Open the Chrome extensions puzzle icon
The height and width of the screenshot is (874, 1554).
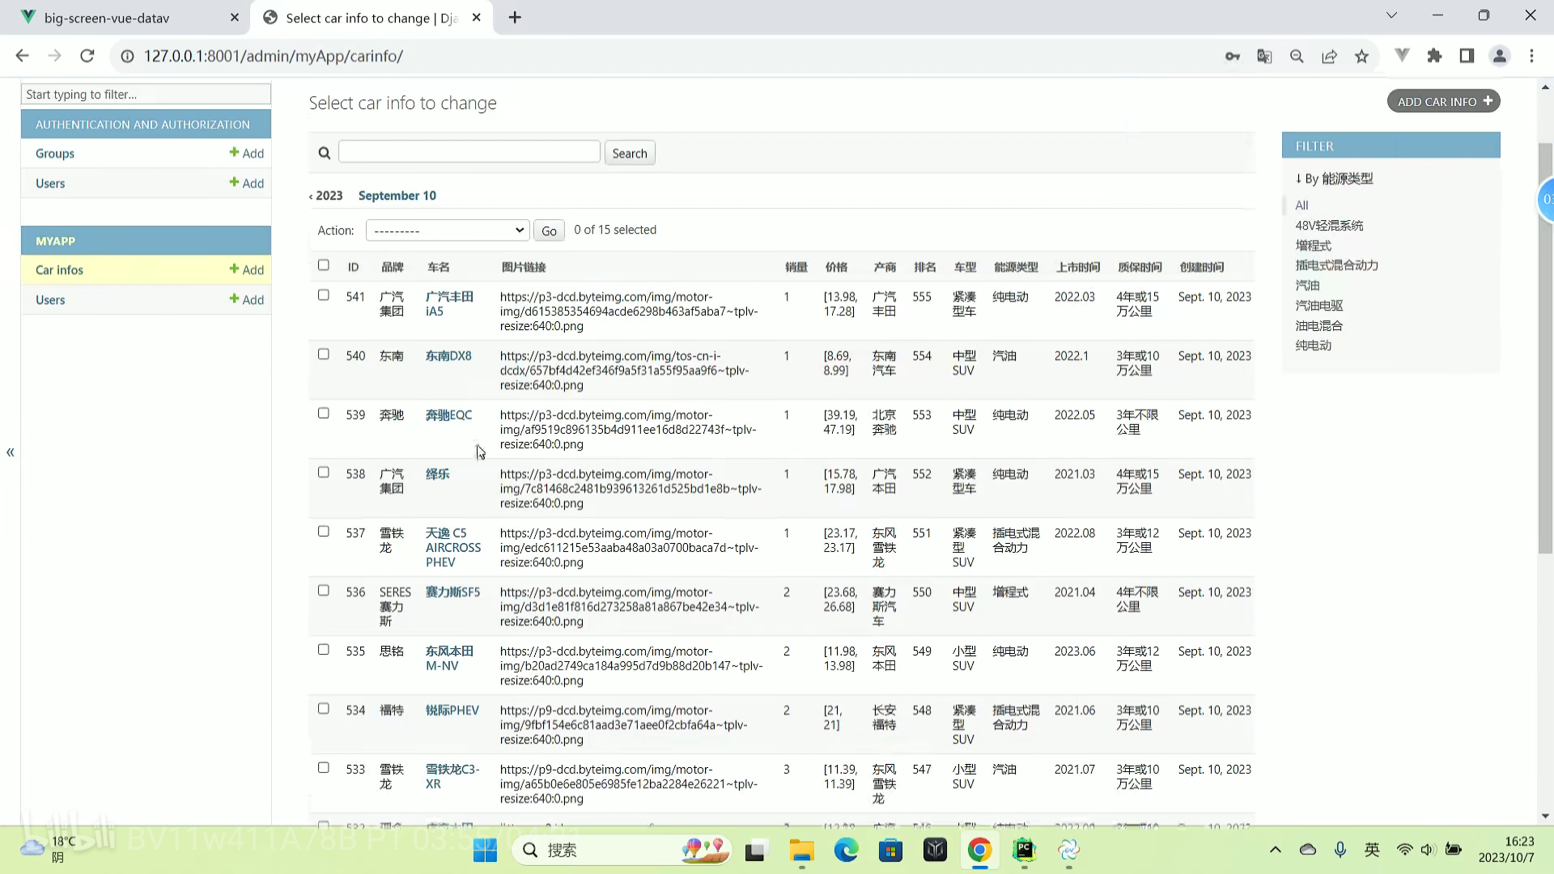click(x=1434, y=56)
